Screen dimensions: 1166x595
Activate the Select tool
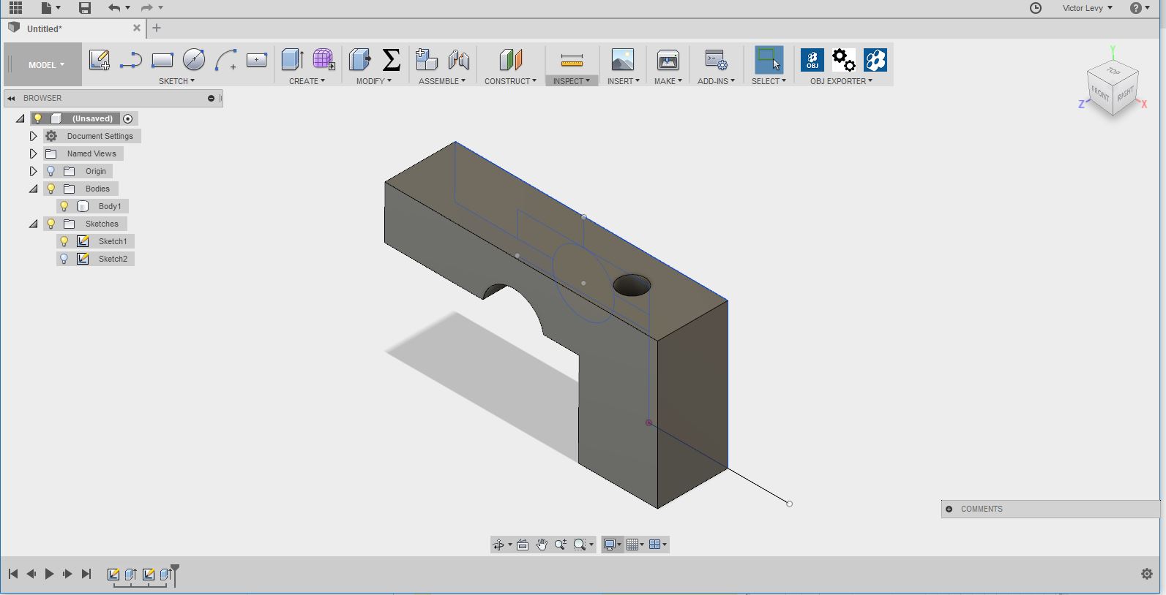point(769,60)
